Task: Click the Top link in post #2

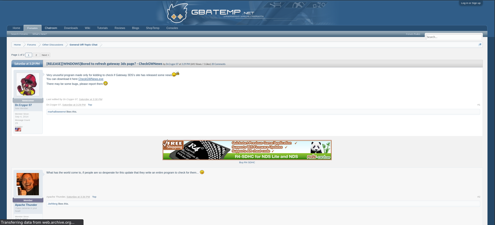Action: pos(94,197)
